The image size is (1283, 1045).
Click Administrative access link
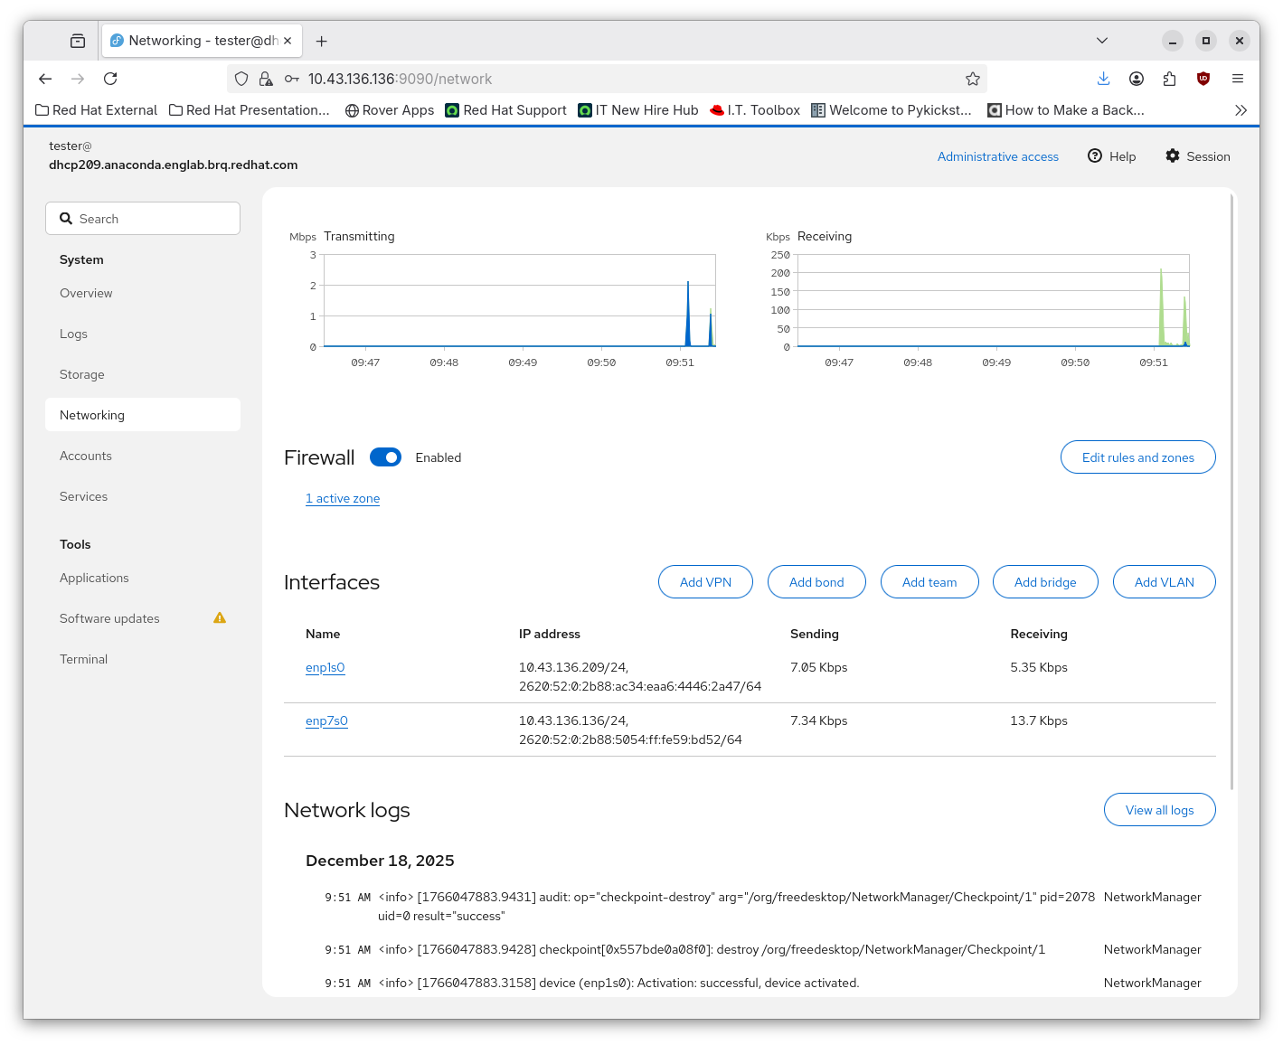(x=997, y=156)
